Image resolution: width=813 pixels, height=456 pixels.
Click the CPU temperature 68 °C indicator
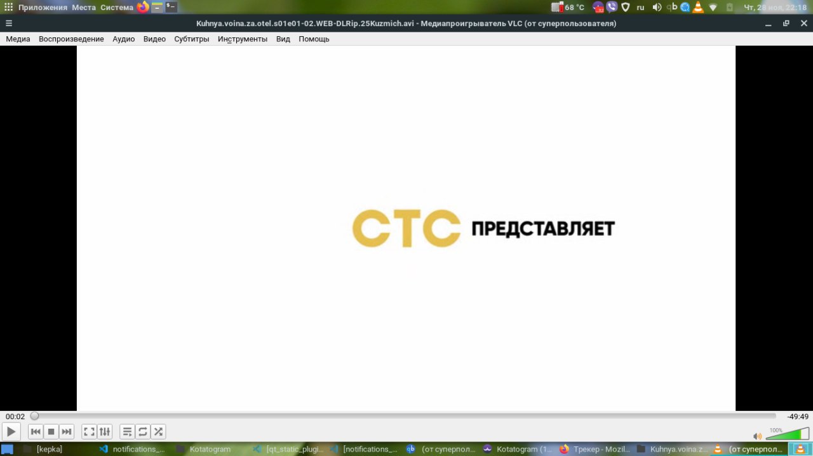(x=568, y=8)
